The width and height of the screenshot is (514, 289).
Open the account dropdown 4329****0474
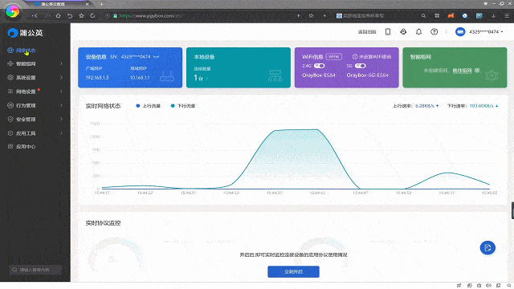pyautogui.click(x=486, y=32)
